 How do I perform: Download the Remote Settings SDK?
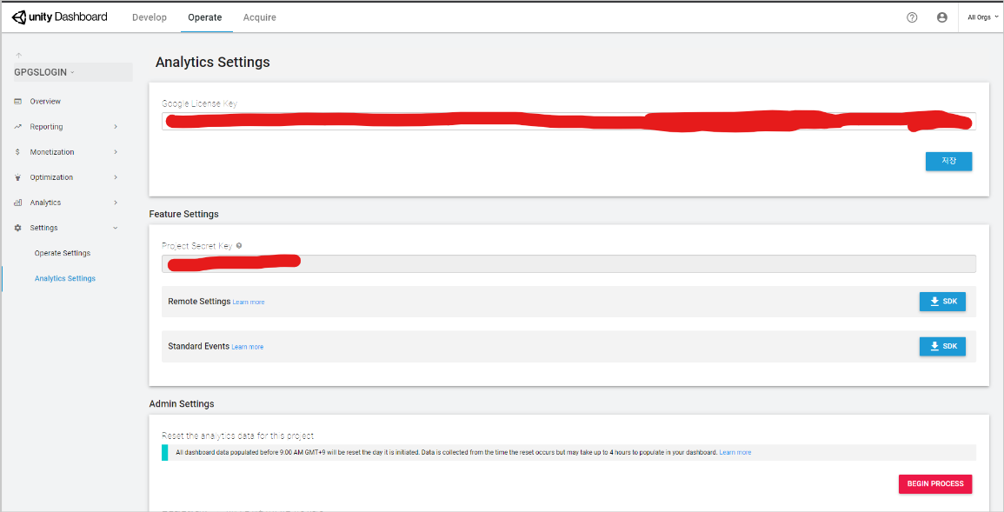pyautogui.click(x=942, y=302)
